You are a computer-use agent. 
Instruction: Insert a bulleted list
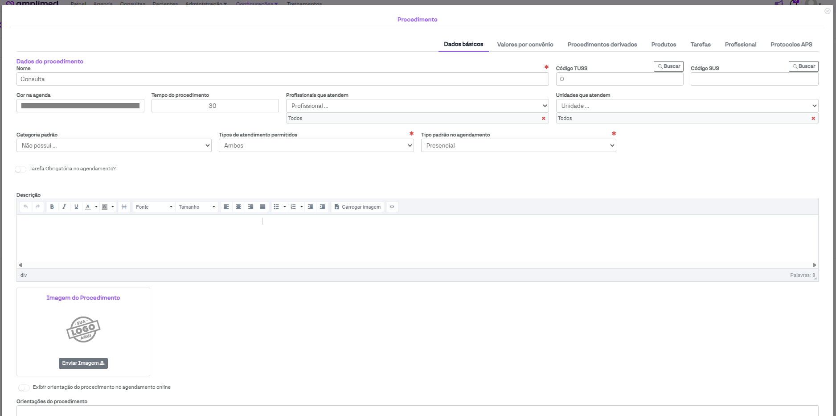[x=276, y=207]
